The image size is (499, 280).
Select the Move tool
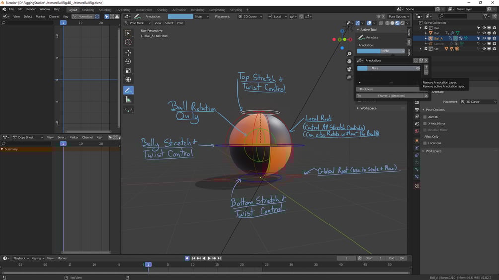pyautogui.click(x=128, y=53)
